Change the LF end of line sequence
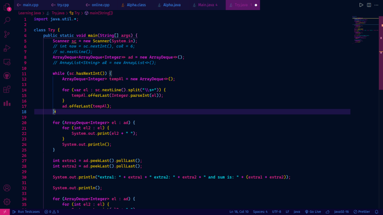Screen dimensions: 383x215 (x=287, y=212)
